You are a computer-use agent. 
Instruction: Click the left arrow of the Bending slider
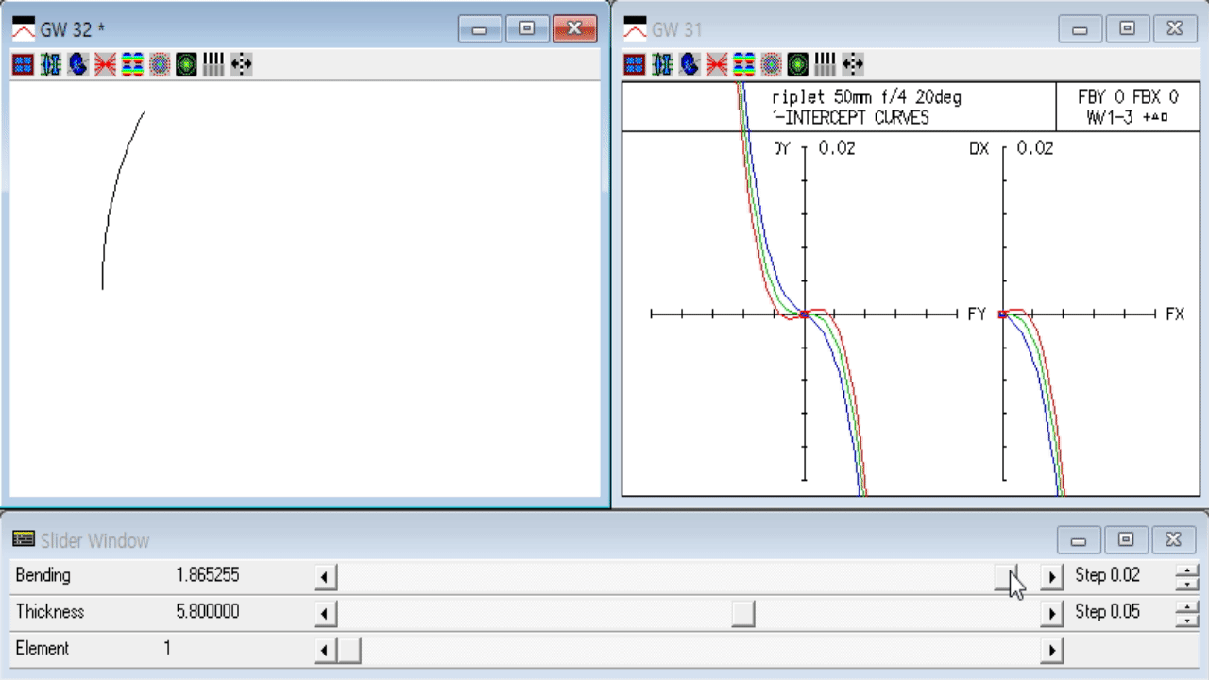pos(325,576)
